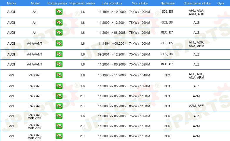The image size is (230, 141).
Task: Click production years 11.2000 -> 12.2004
Action: tap(112, 23)
